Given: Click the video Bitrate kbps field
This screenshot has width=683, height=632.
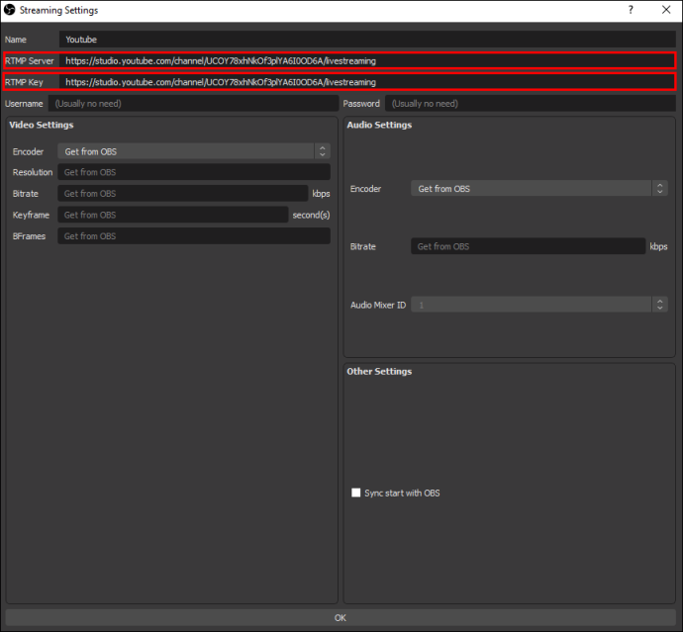Looking at the screenshot, I should (x=183, y=194).
